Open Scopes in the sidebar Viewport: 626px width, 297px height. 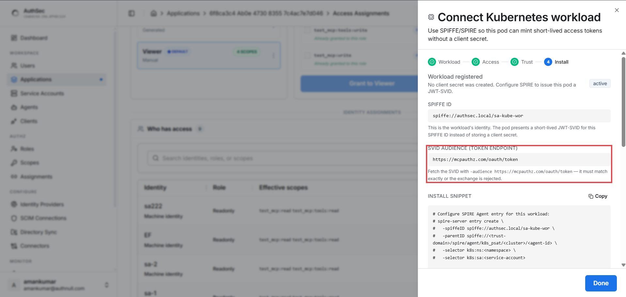(57, 163)
